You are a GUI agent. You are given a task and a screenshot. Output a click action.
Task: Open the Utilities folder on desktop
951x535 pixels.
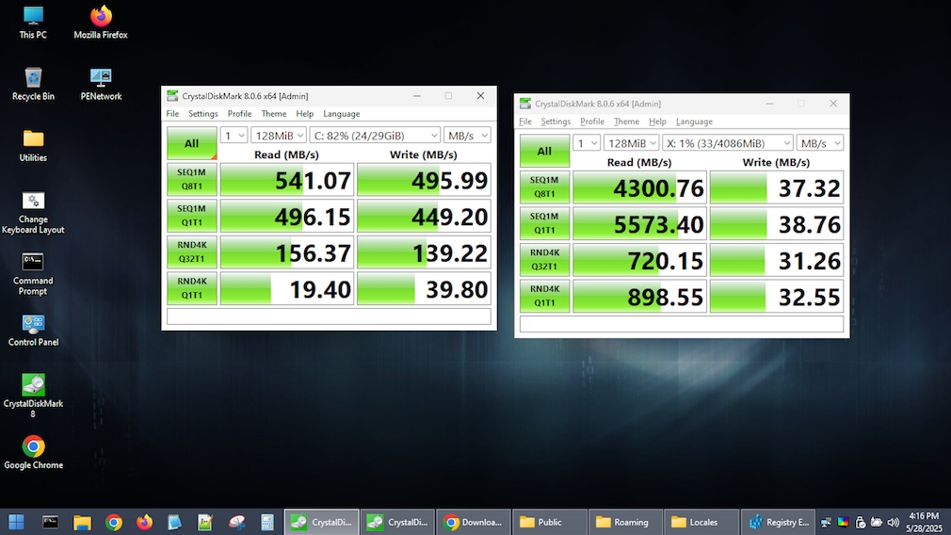click(33, 146)
